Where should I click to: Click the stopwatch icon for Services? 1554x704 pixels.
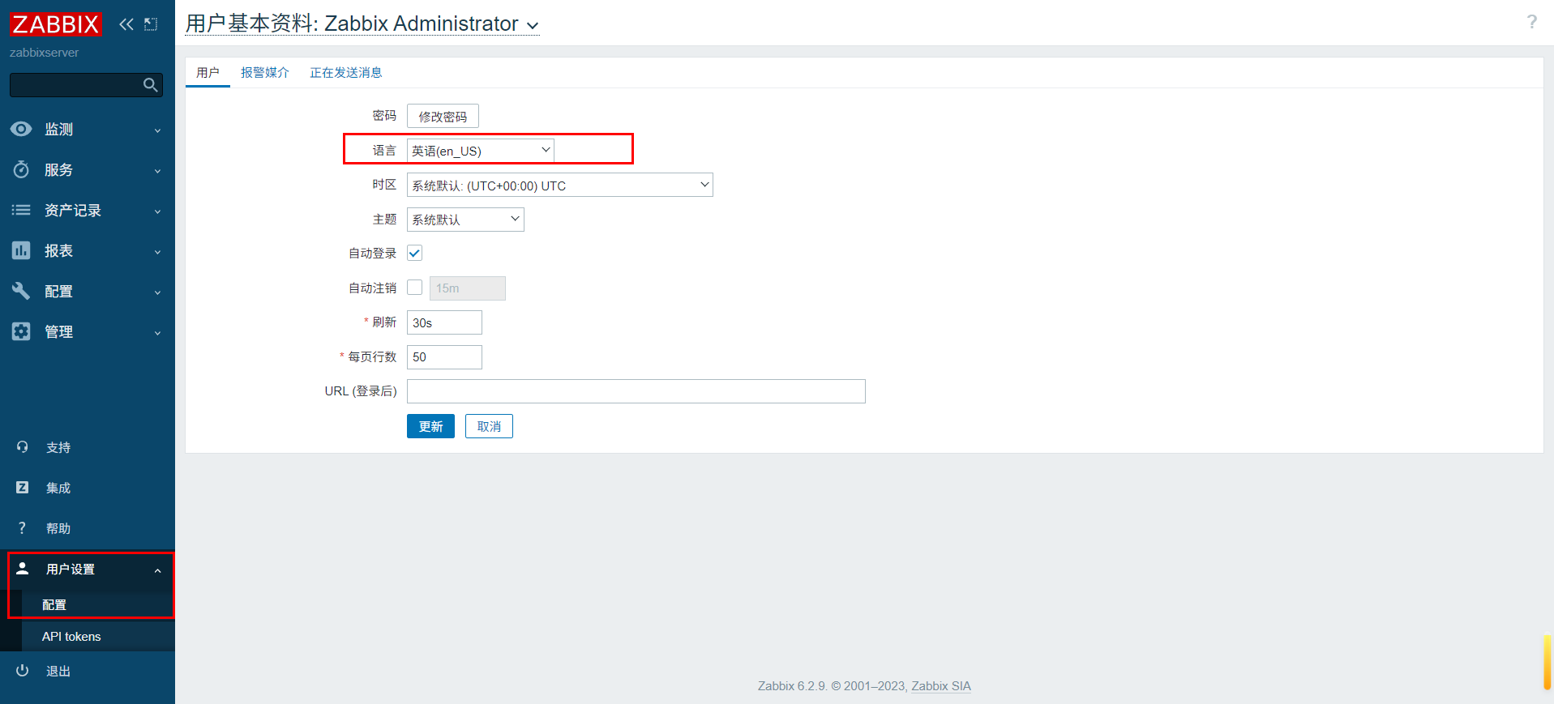click(x=21, y=169)
